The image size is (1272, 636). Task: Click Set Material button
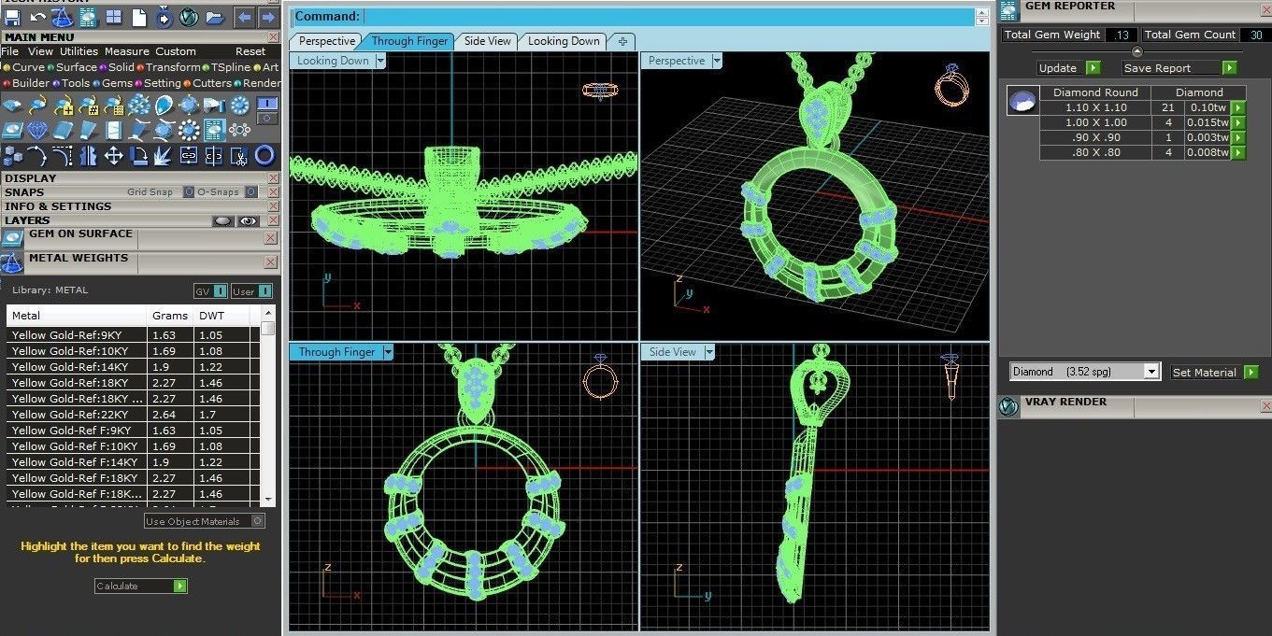[1213, 372]
